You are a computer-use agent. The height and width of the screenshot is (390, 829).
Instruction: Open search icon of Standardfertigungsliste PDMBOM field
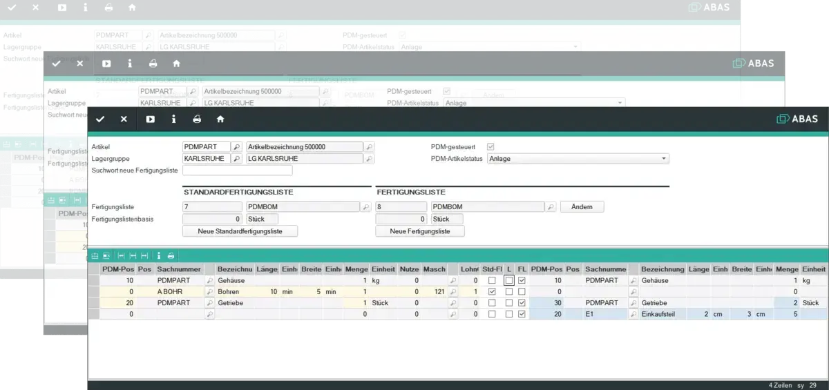365,206
